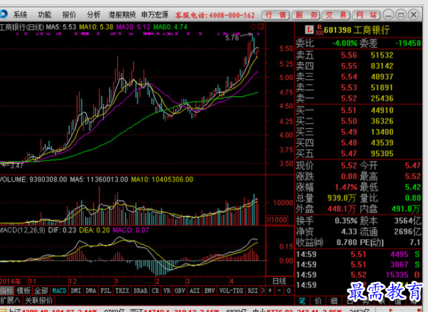Switch to the ASI indicator

(195, 291)
